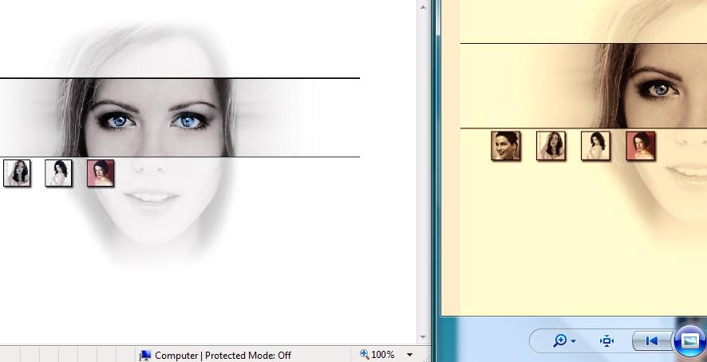Open the first black-and-white thumbnail on the webpage
This screenshot has height=362, width=707.
(17, 173)
